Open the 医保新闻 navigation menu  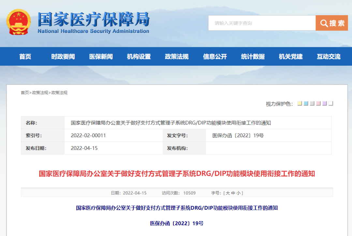point(100,56)
